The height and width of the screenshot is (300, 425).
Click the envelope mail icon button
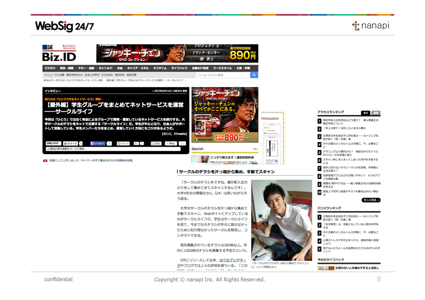pyautogui.click(x=183, y=143)
